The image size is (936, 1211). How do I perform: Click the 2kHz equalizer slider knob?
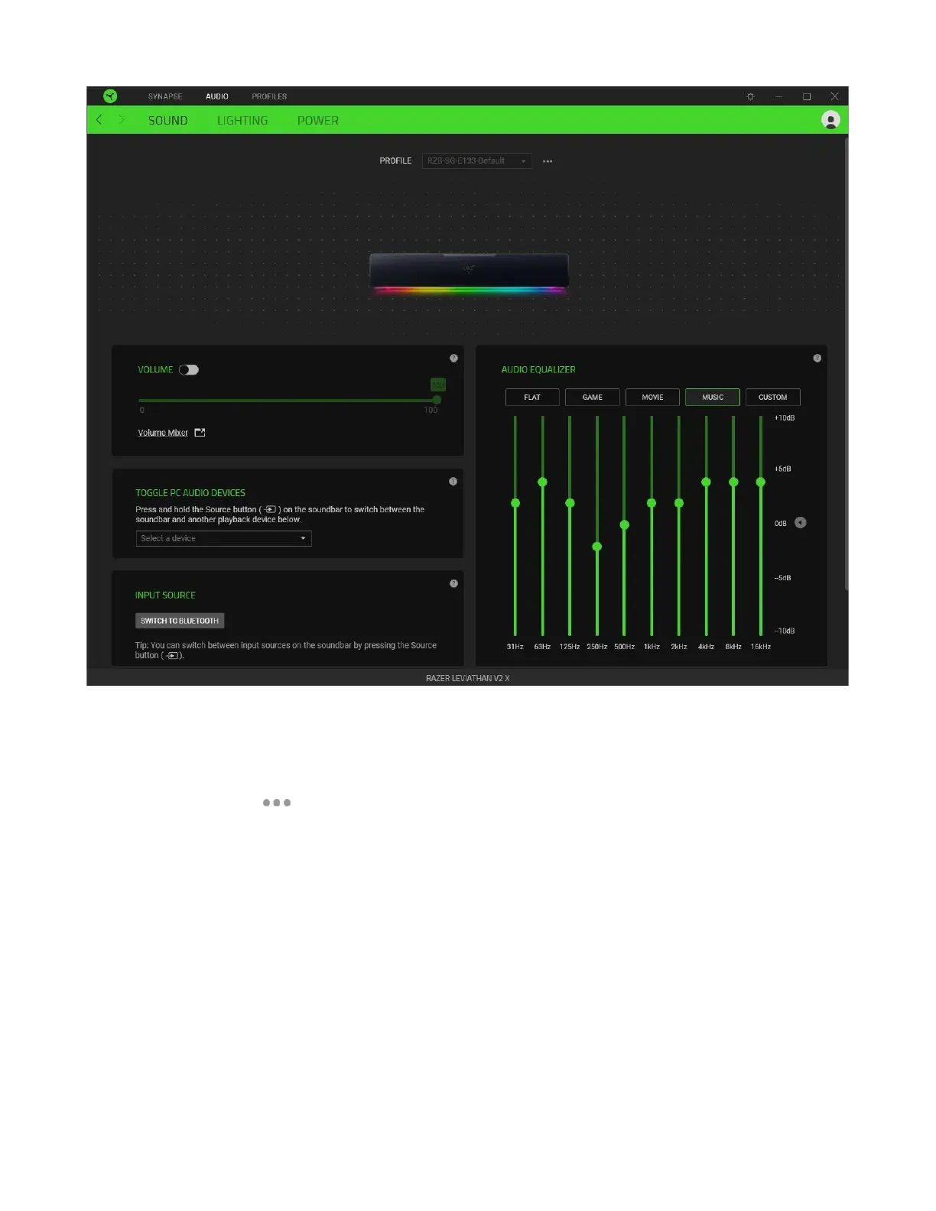pos(679,503)
